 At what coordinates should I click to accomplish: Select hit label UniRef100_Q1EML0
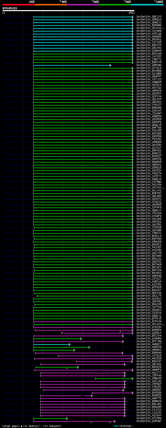(x=149, y=333)
